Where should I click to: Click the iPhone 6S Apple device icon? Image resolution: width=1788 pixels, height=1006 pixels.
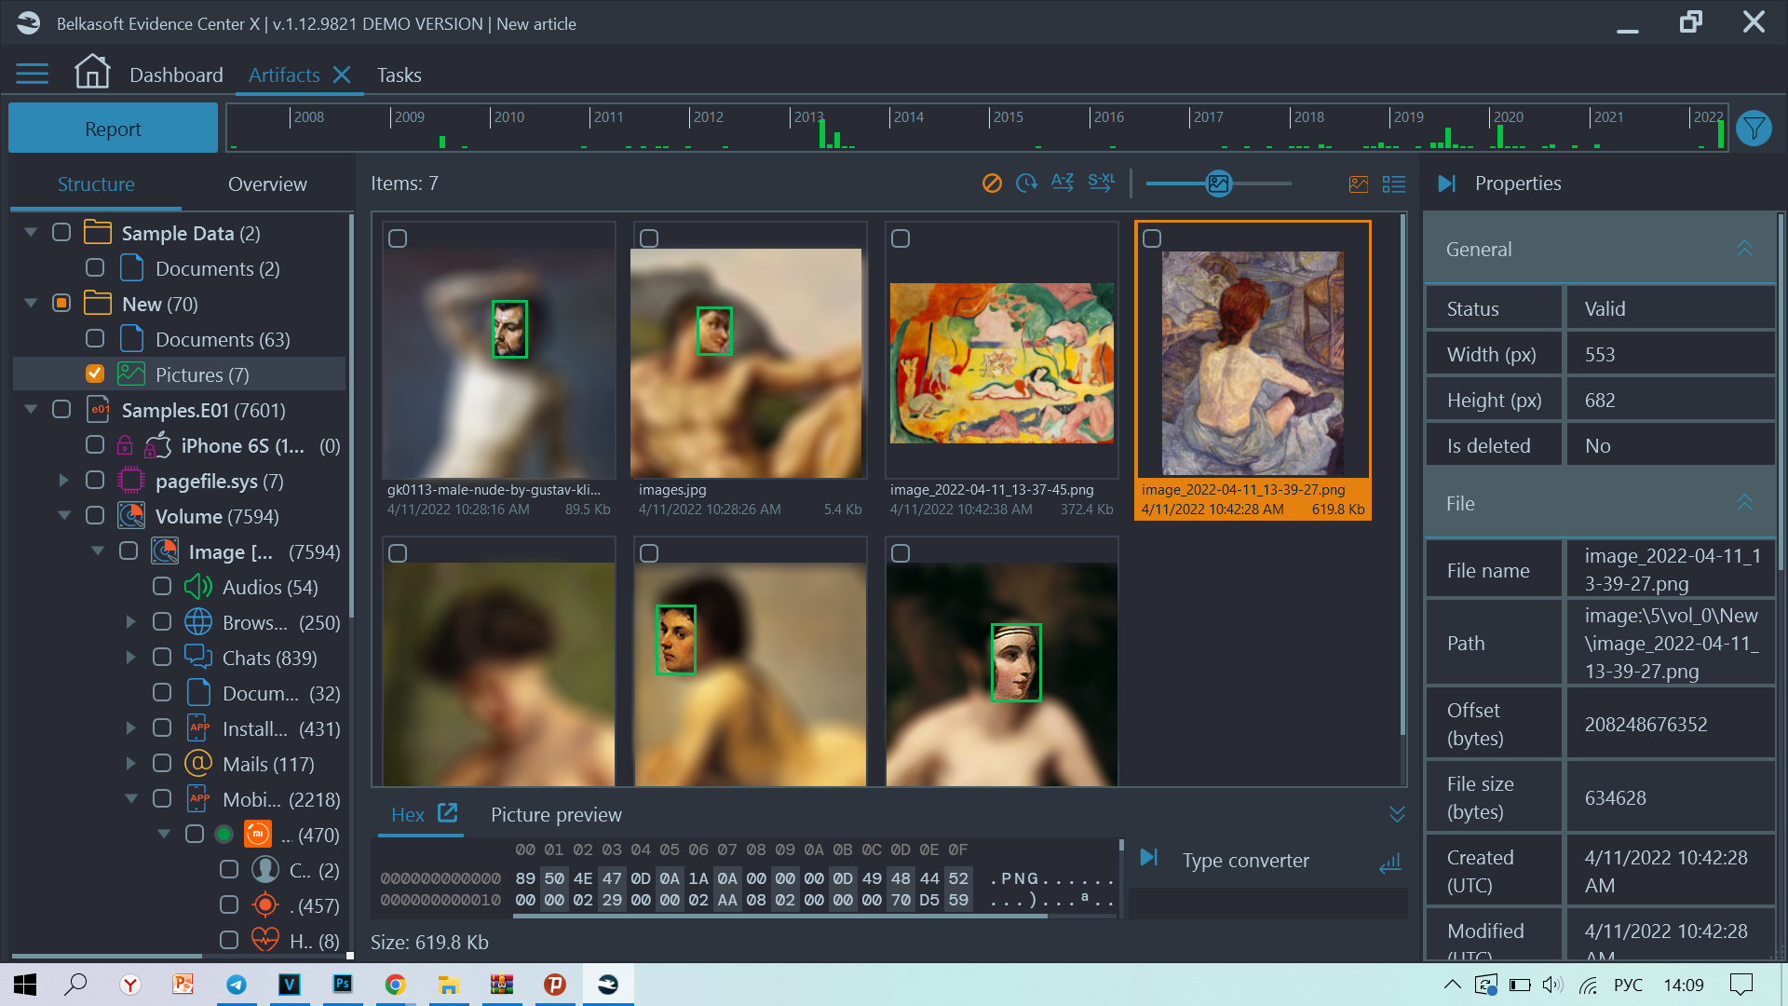(158, 445)
